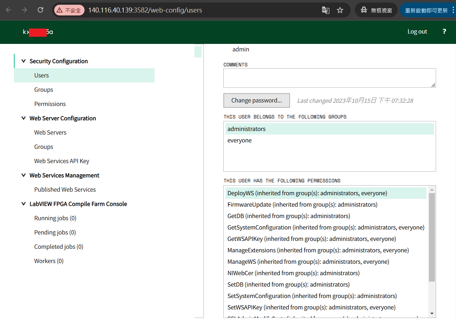Open the Permissions page
The image size is (456, 323).
pos(50,104)
